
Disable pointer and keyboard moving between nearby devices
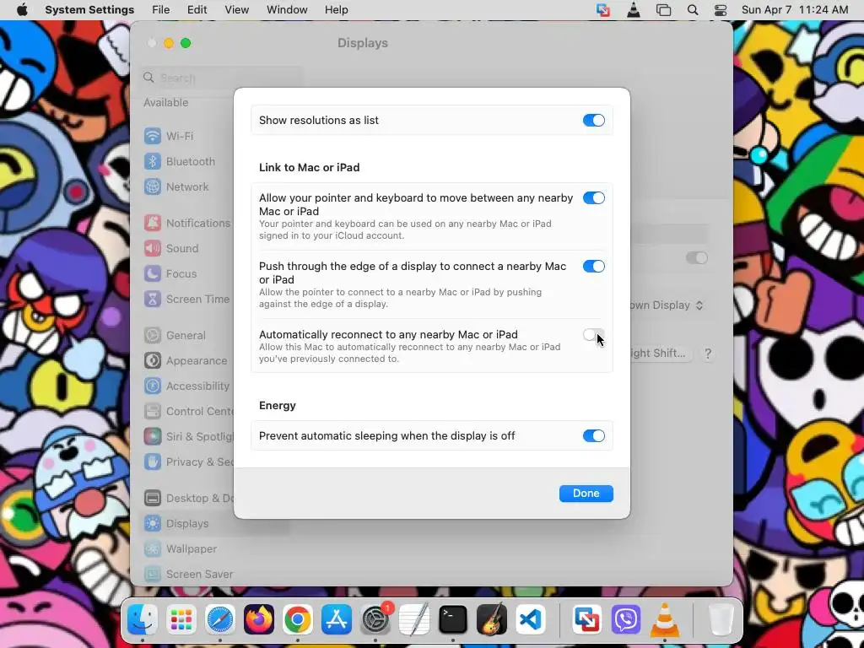coord(593,197)
